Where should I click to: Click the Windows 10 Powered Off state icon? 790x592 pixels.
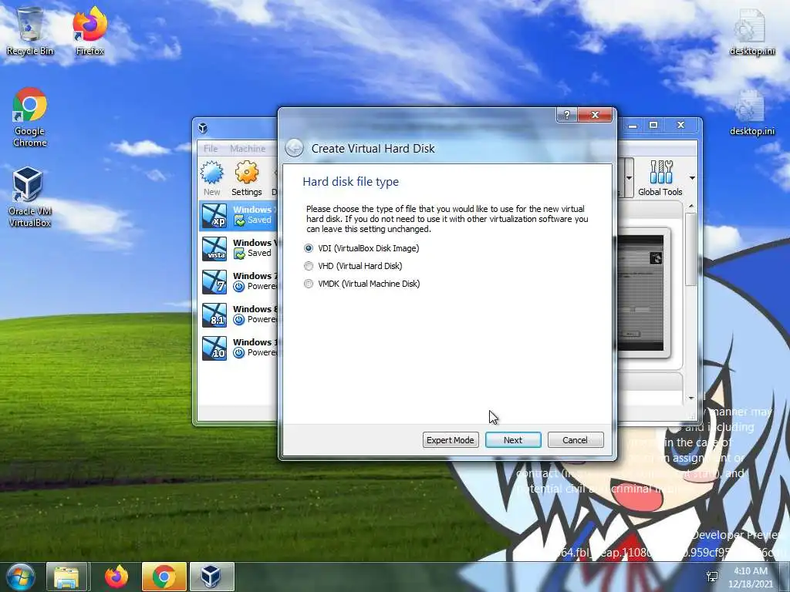239,353
